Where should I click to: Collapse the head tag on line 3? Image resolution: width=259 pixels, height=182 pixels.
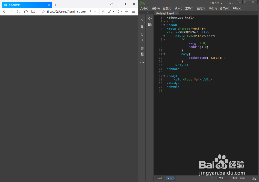tap(164, 25)
